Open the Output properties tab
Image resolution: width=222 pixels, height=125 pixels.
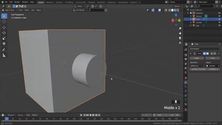186,59
